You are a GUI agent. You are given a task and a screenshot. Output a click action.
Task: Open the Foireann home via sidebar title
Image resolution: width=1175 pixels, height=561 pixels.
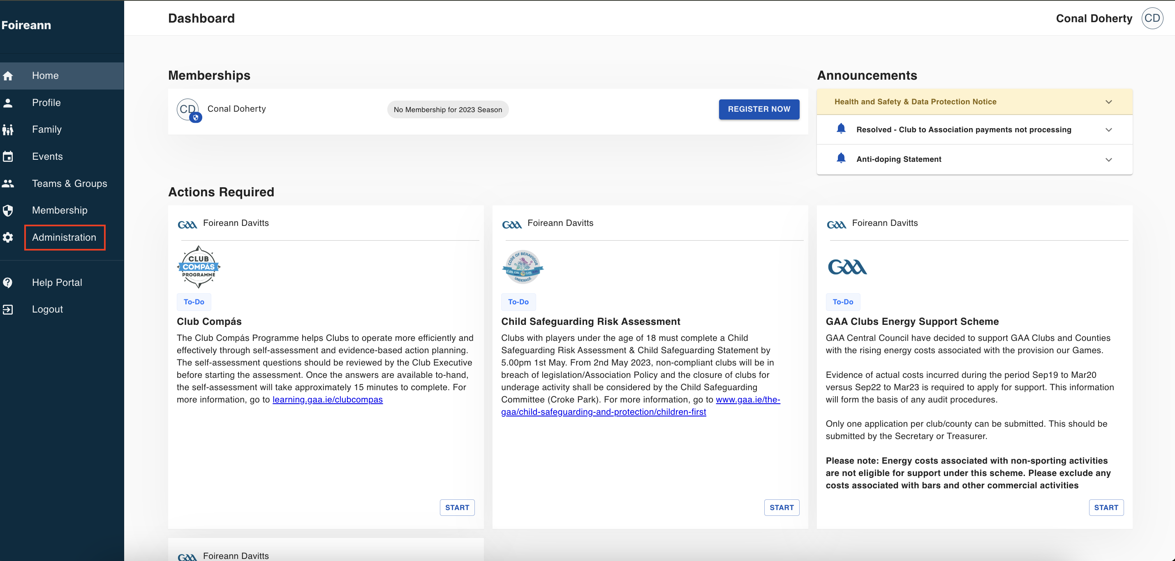pyautogui.click(x=26, y=25)
